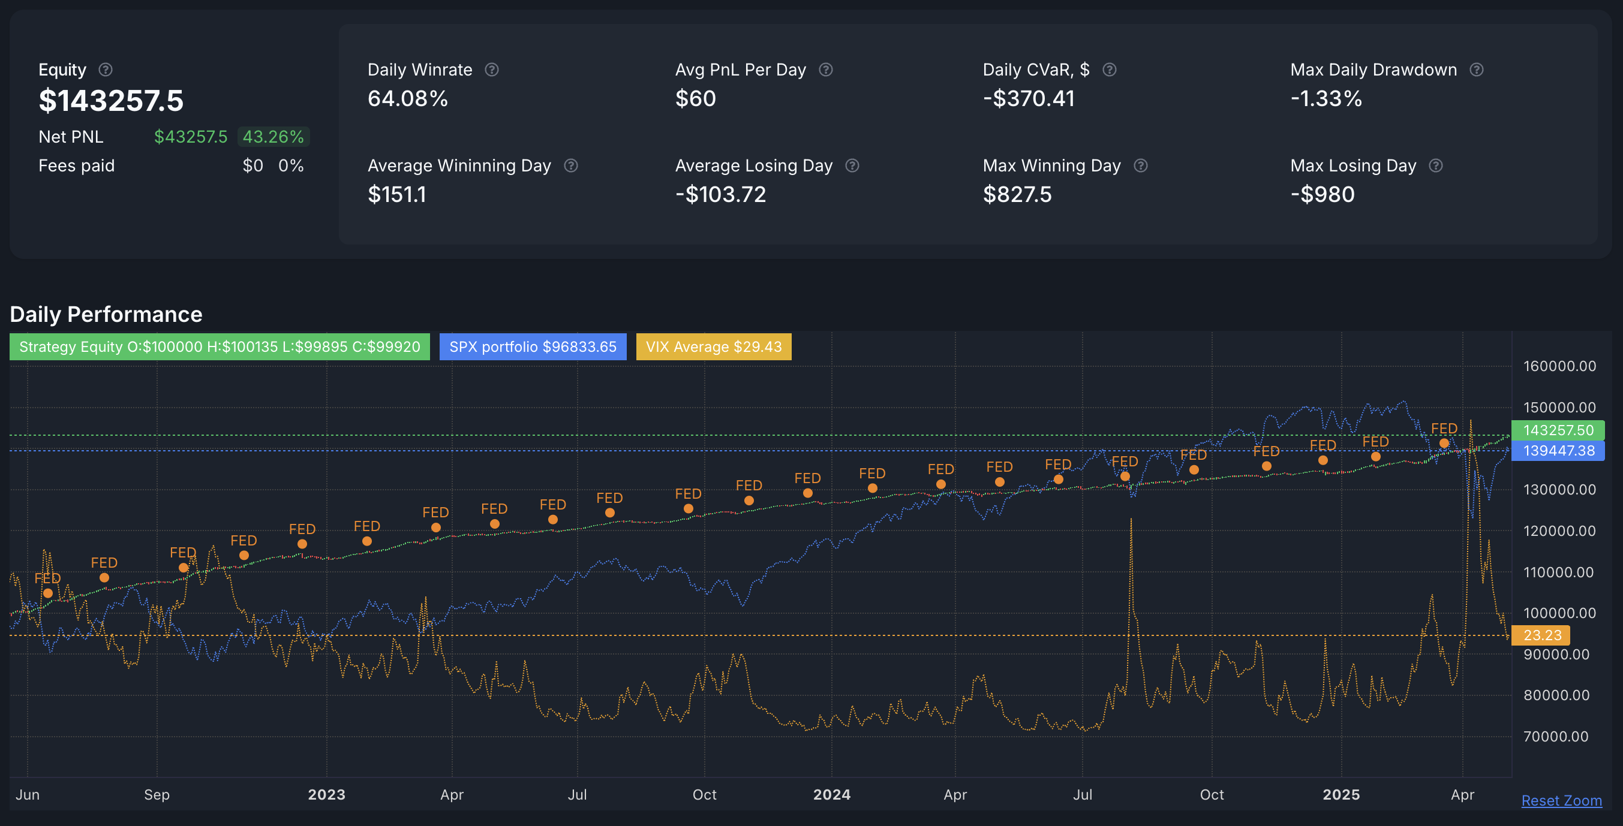Click the rightmost FED marker near April 2025
Image resolution: width=1623 pixels, height=826 pixels.
click(1444, 443)
